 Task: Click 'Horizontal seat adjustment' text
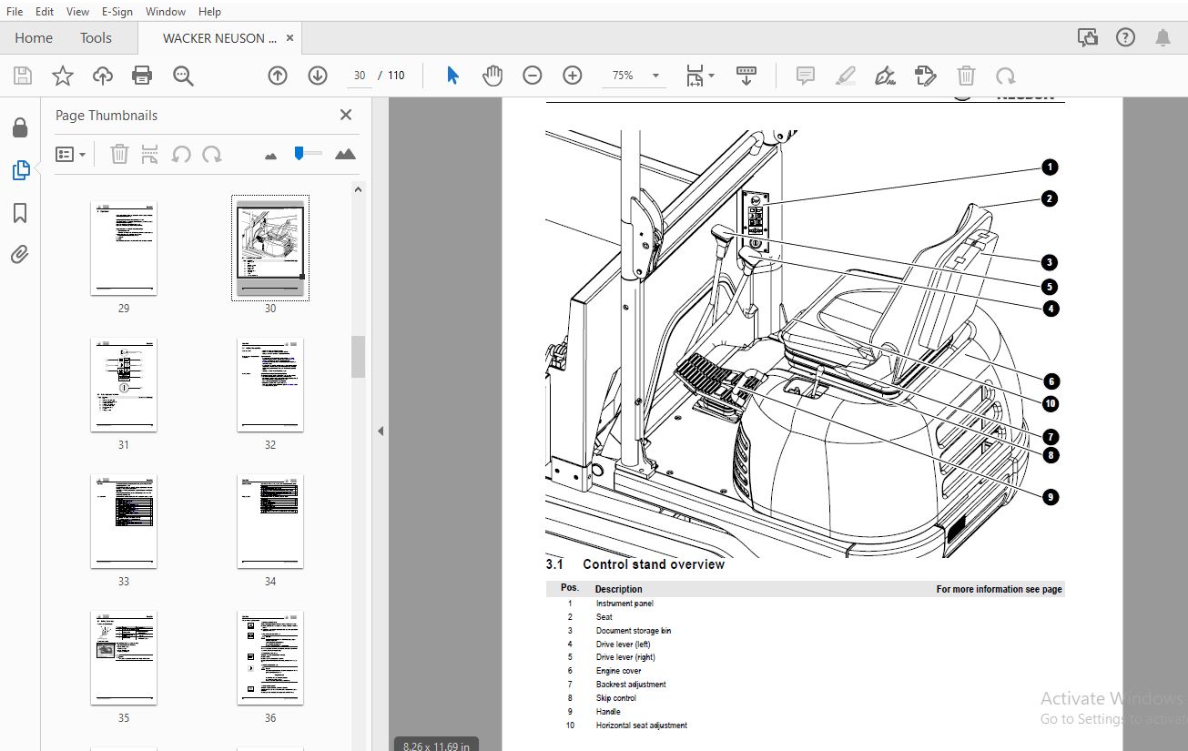click(642, 726)
